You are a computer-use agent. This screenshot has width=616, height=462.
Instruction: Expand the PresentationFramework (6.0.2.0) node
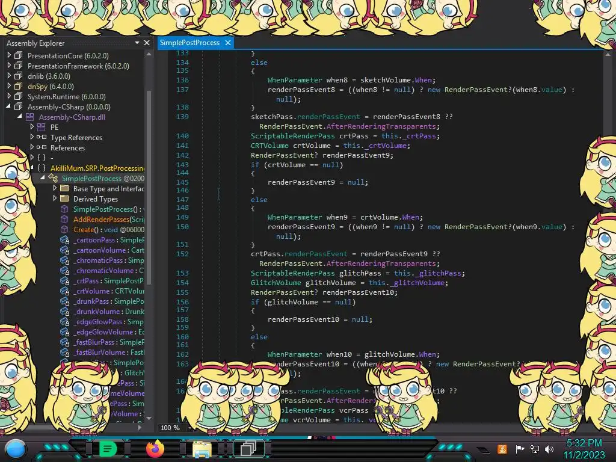[9, 66]
